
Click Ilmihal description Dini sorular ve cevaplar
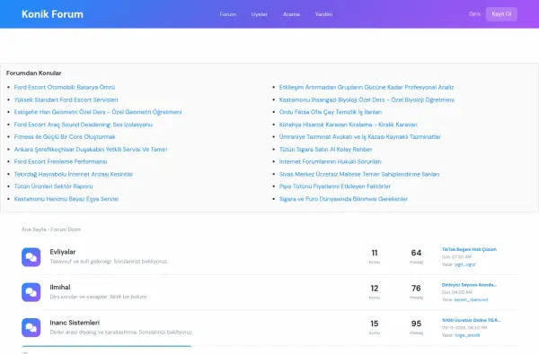click(99, 297)
